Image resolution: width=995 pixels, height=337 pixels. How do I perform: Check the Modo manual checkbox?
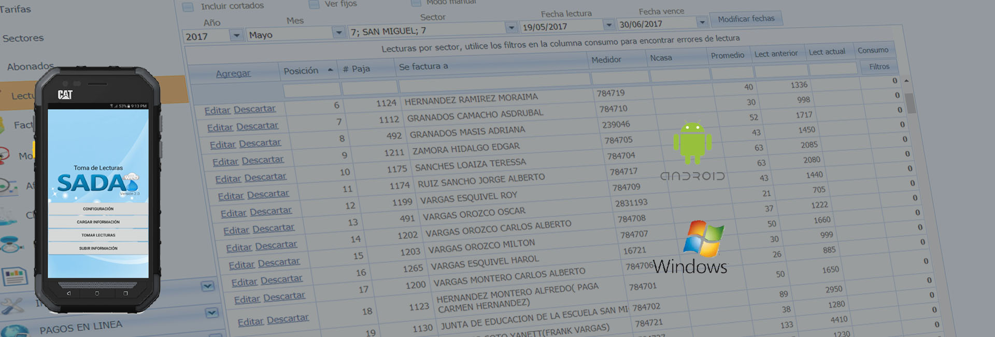(416, 3)
